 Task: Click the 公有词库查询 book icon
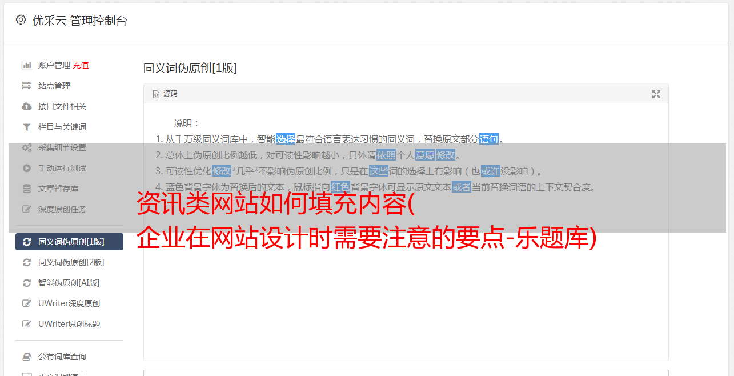[26, 357]
